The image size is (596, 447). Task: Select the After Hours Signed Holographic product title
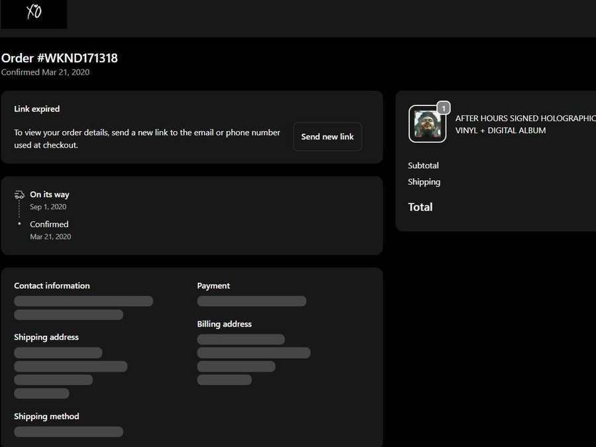pyautogui.click(x=524, y=124)
